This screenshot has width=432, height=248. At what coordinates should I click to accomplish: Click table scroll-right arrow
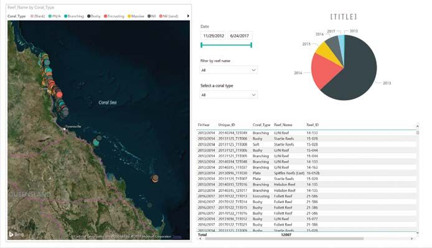click(412, 239)
